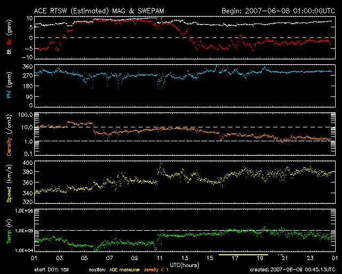Click the orange "Density" axis label
The width and height of the screenshot is (342, 274).
click(9, 146)
